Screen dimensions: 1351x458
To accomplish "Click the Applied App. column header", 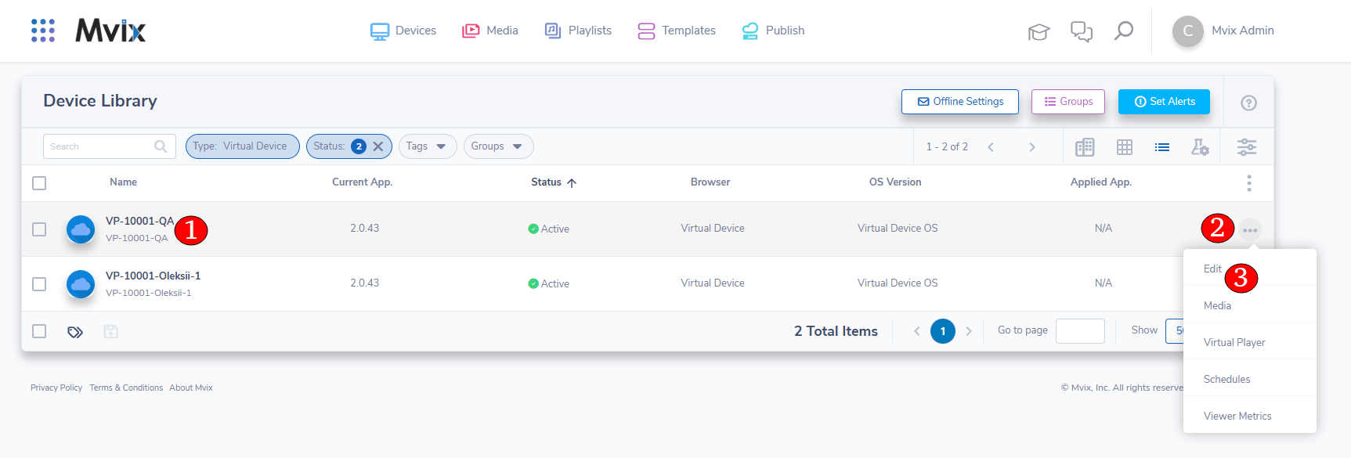I will pos(1101,182).
